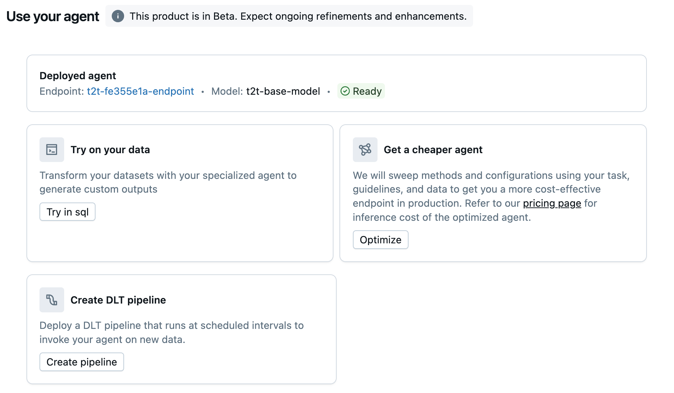Screen dimensions: 674x393
Task: Click the network graph icon for cheaper agent
Action: pyautogui.click(x=365, y=150)
